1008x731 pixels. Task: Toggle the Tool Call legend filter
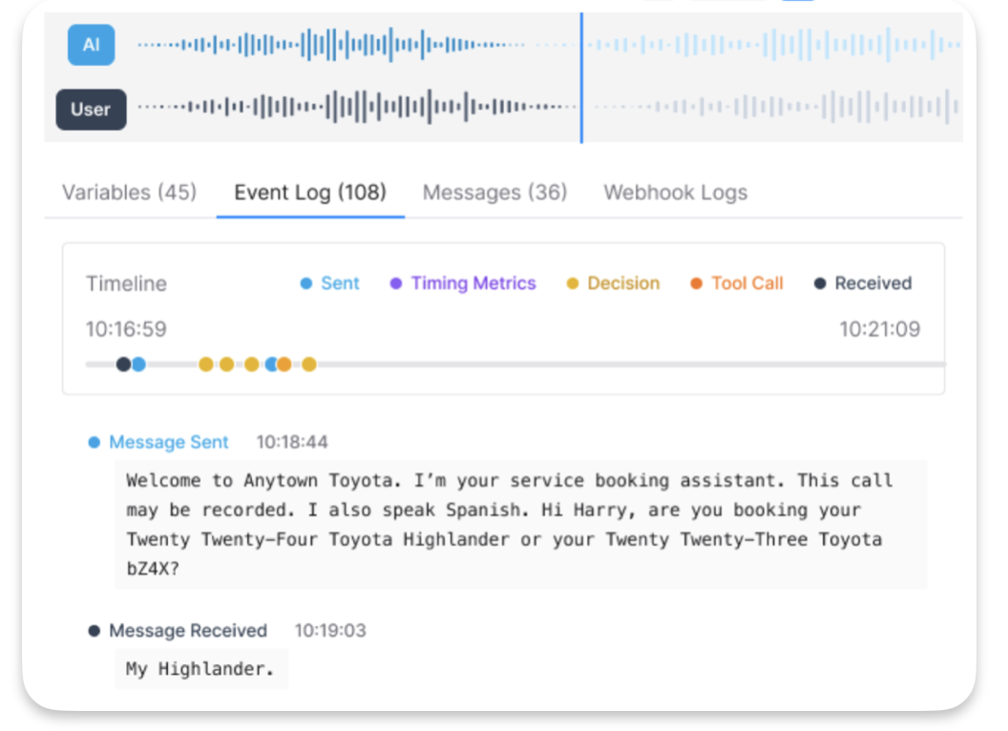737,283
